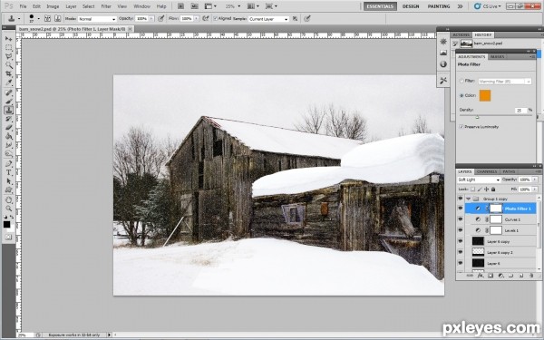This screenshot has width=544, height=340.
Task: Switch to the Actions tab
Action: pos(461,35)
